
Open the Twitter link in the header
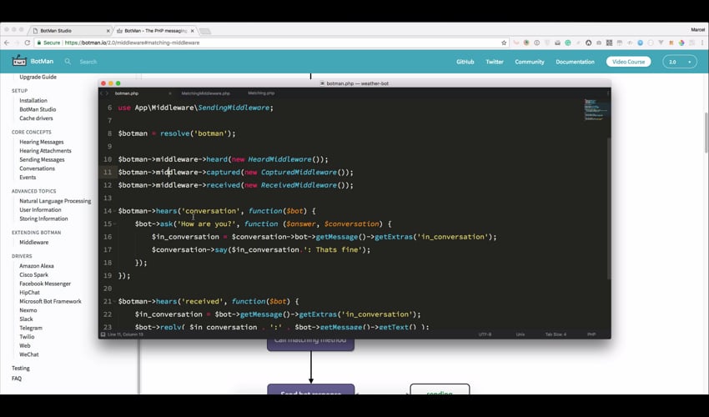click(x=495, y=62)
